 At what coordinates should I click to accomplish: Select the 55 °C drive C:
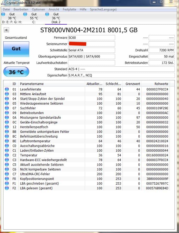coord(34,18)
